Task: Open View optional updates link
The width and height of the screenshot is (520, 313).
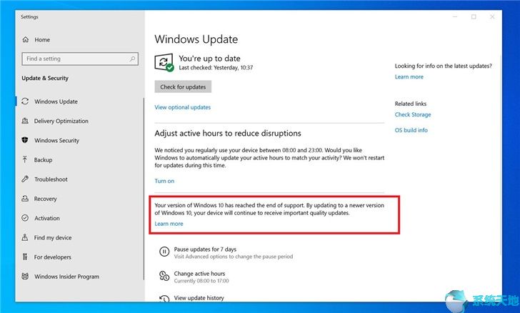Action: tap(182, 107)
